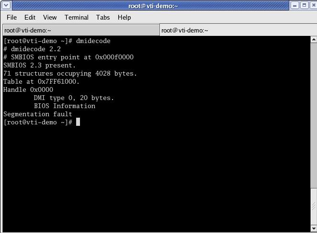Minimize the root@vti-demo terminal window
The width and height of the screenshot is (317, 233).
coord(294,6)
